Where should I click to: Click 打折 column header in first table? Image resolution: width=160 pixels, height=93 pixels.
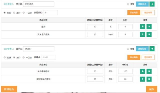(125, 20)
